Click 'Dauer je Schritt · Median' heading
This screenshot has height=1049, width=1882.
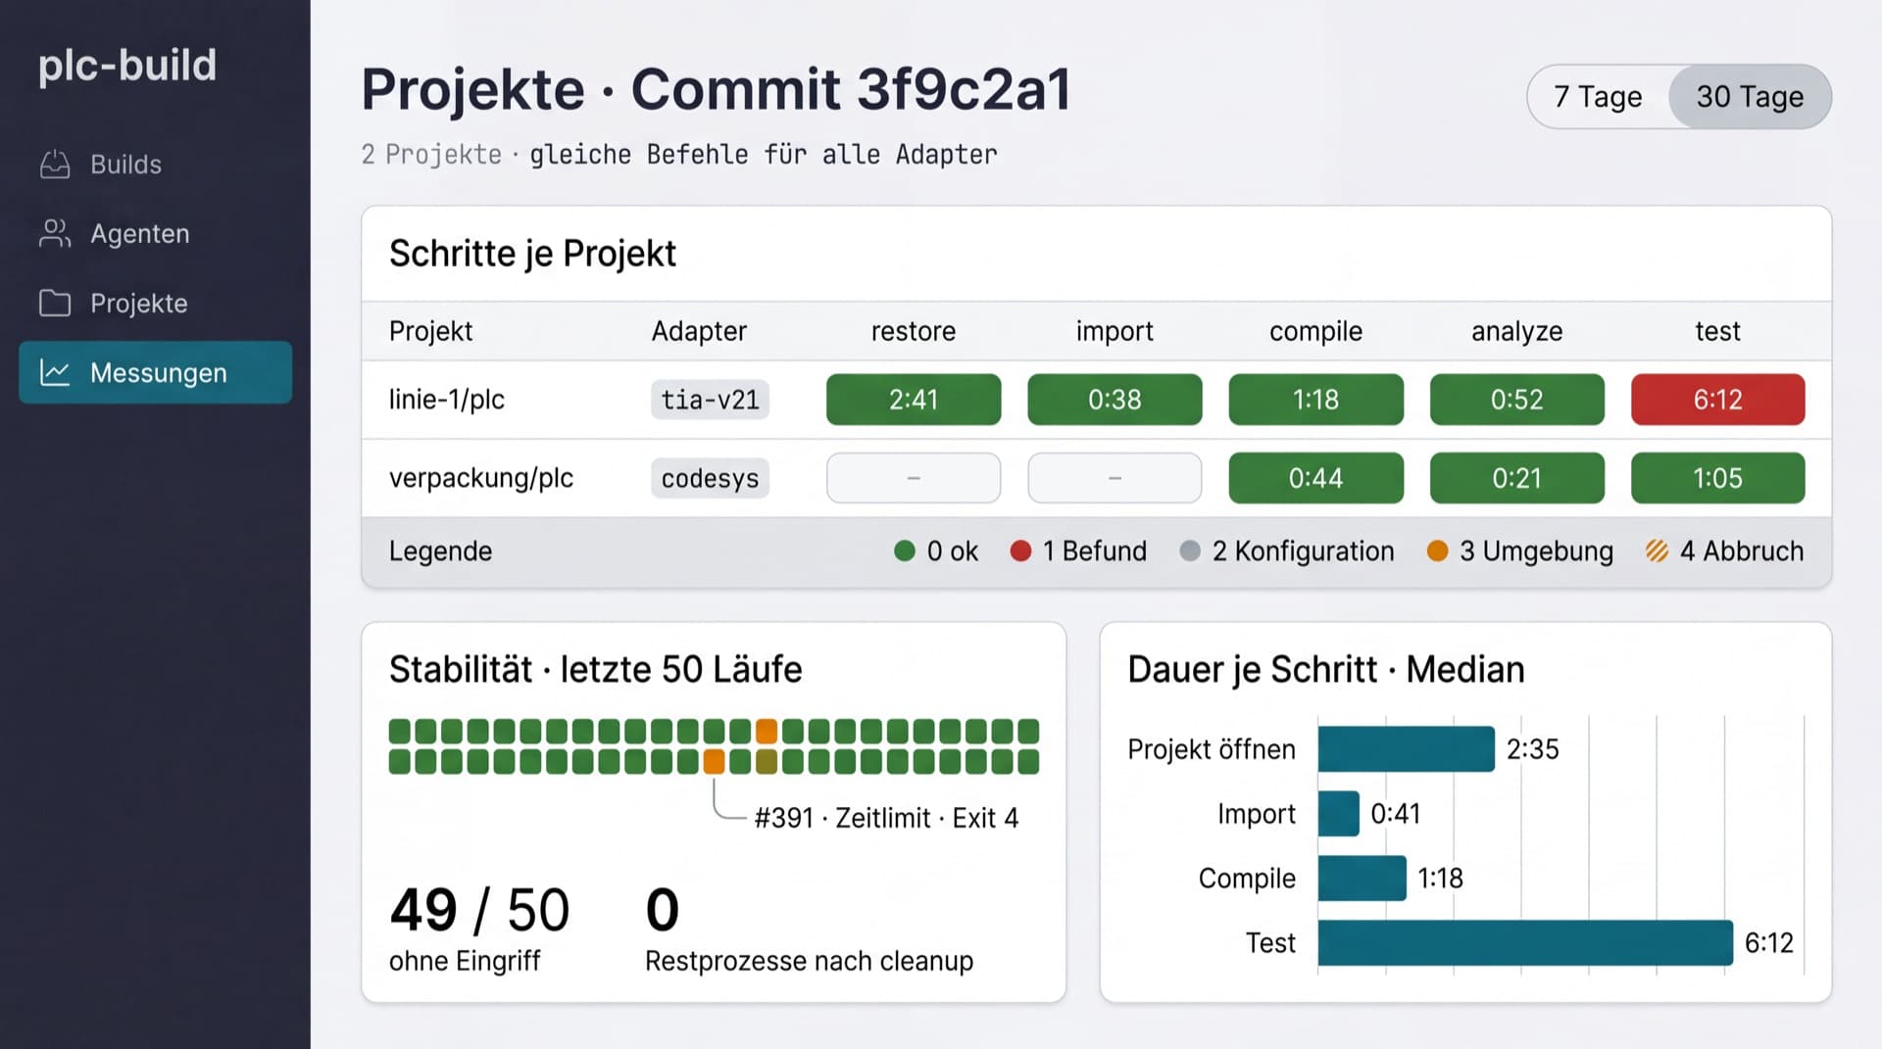[1326, 670]
